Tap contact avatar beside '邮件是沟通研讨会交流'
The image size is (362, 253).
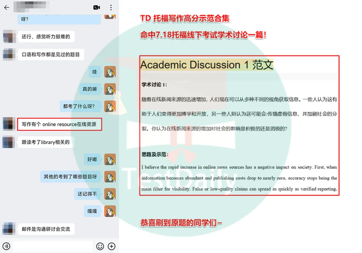point(9,229)
